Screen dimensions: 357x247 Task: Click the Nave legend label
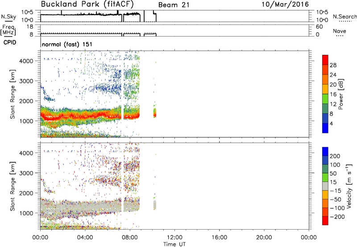(340, 31)
